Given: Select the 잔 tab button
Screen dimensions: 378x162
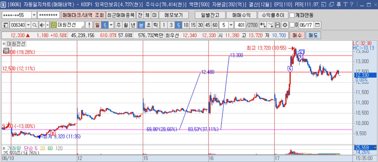Looking at the screenshot, I should (x=140, y=15).
